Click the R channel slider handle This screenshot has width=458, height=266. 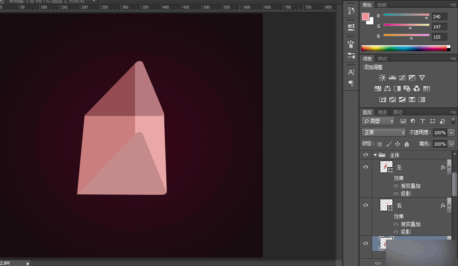coord(426,18)
